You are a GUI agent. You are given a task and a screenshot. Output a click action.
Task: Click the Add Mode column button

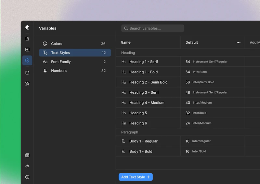(255, 42)
